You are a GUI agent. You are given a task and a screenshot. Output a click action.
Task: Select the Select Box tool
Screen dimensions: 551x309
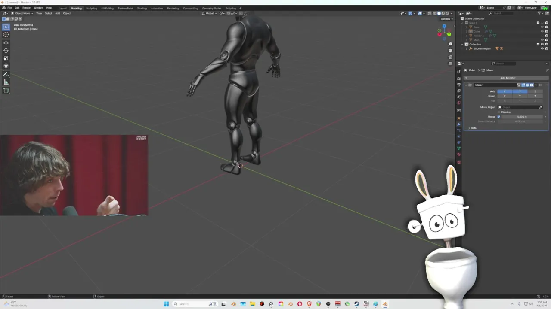6,27
